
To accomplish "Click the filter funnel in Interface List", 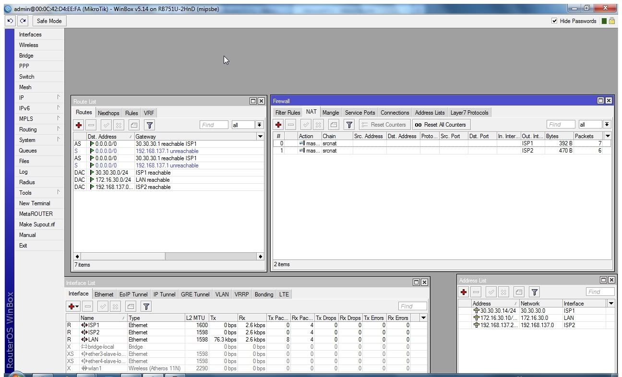I will [x=146, y=306].
